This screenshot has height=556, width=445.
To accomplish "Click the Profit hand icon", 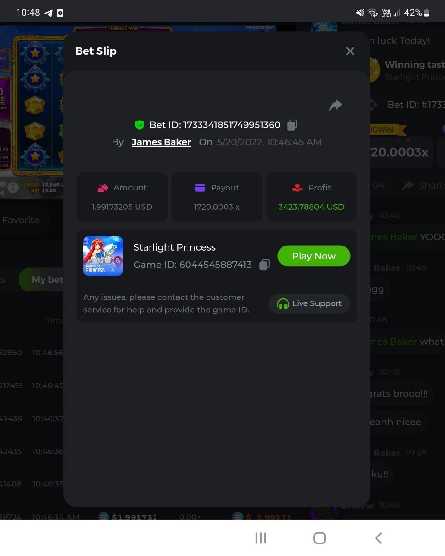I will [297, 188].
